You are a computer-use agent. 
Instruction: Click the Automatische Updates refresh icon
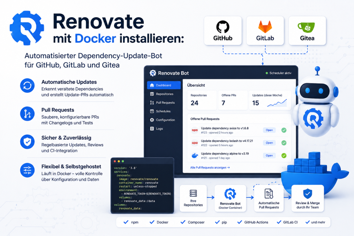click(27, 85)
